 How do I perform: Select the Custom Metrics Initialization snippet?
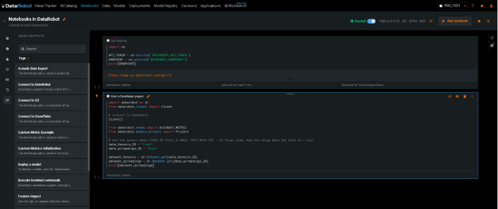coord(51,150)
